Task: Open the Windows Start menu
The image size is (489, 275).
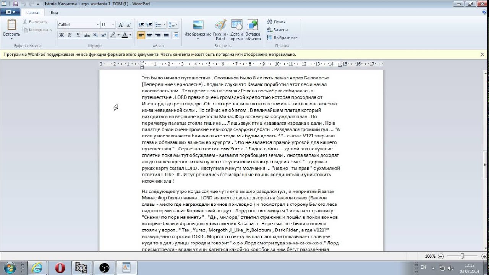Action: click(x=10, y=267)
